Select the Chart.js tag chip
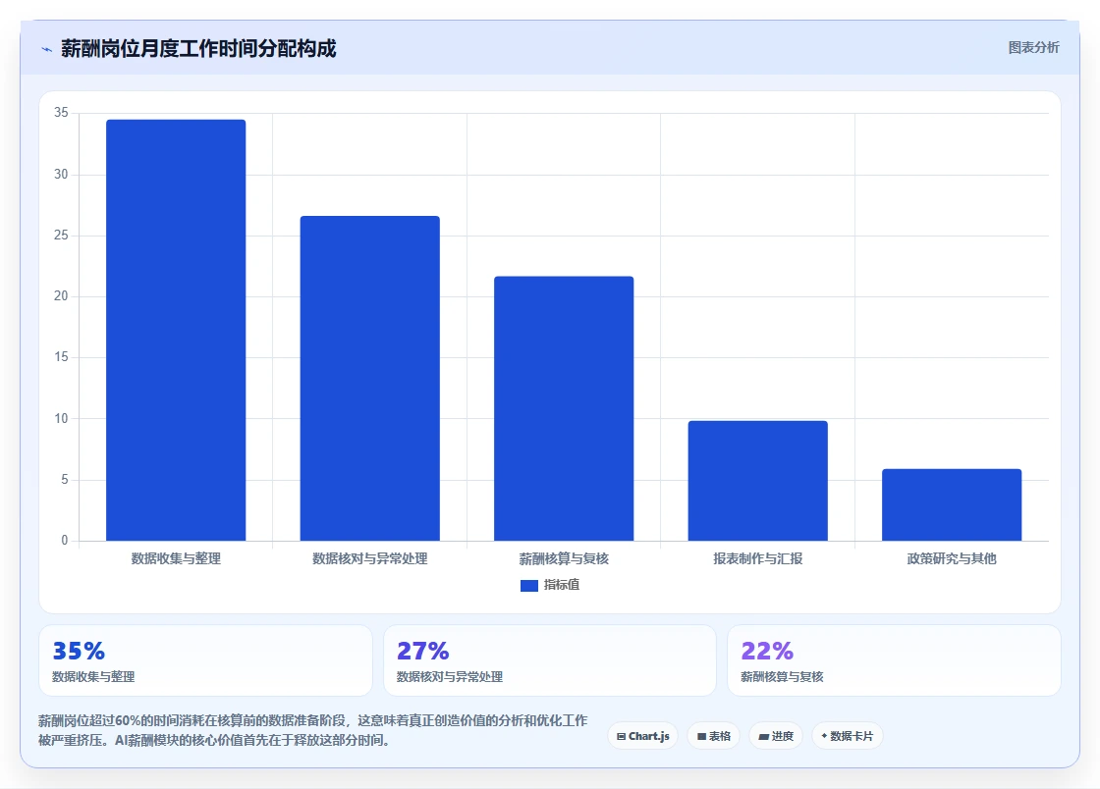Screen dimensions: 1100x789 pos(642,736)
